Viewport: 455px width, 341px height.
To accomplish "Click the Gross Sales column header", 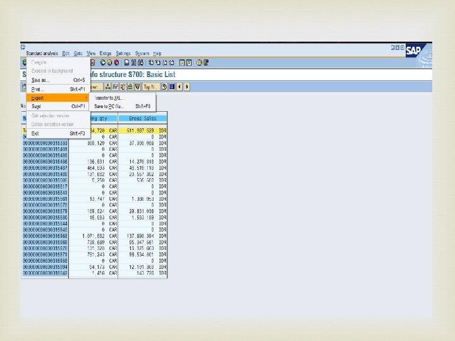I will [x=142, y=118].
